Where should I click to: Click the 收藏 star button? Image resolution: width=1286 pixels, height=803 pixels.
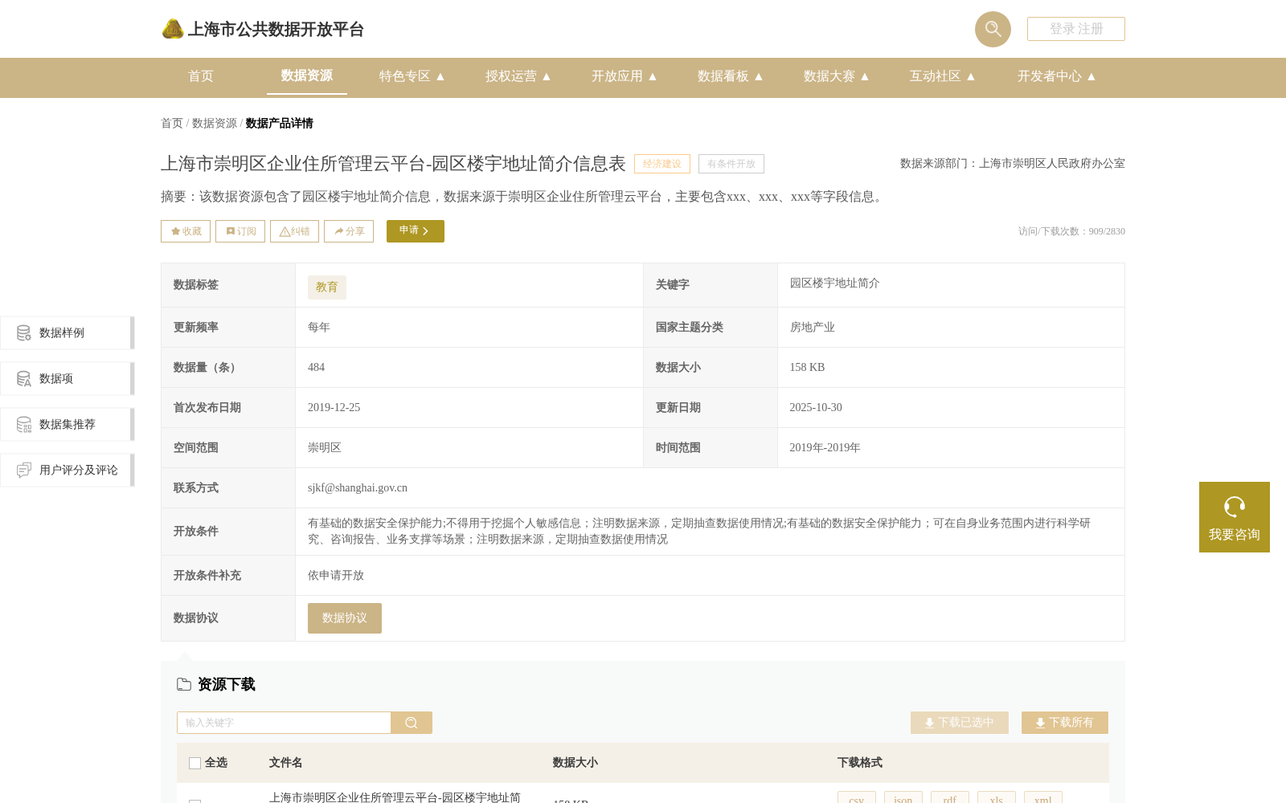(186, 231)
